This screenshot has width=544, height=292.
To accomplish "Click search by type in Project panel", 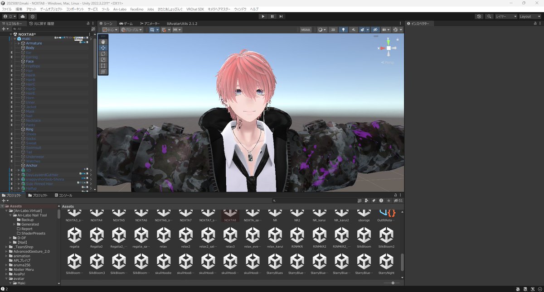I will [367, 200].
